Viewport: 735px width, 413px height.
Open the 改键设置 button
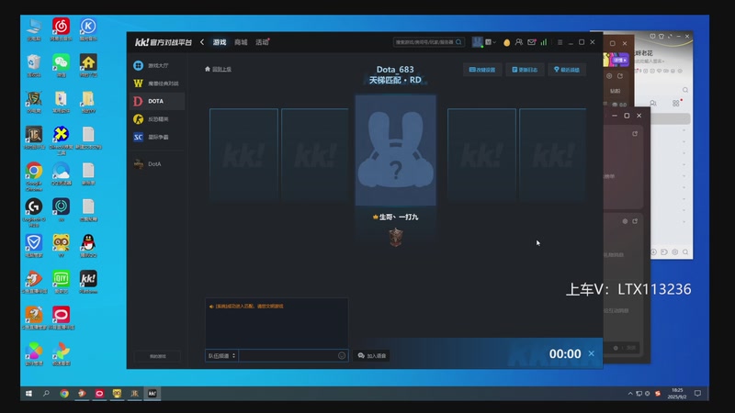482,70
